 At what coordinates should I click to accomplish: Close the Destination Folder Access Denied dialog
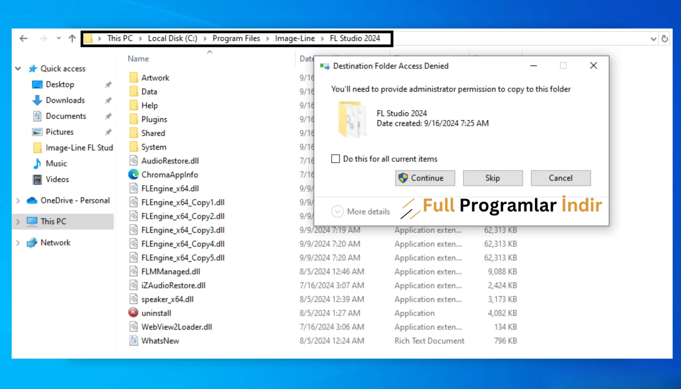[x=593, y=66]
